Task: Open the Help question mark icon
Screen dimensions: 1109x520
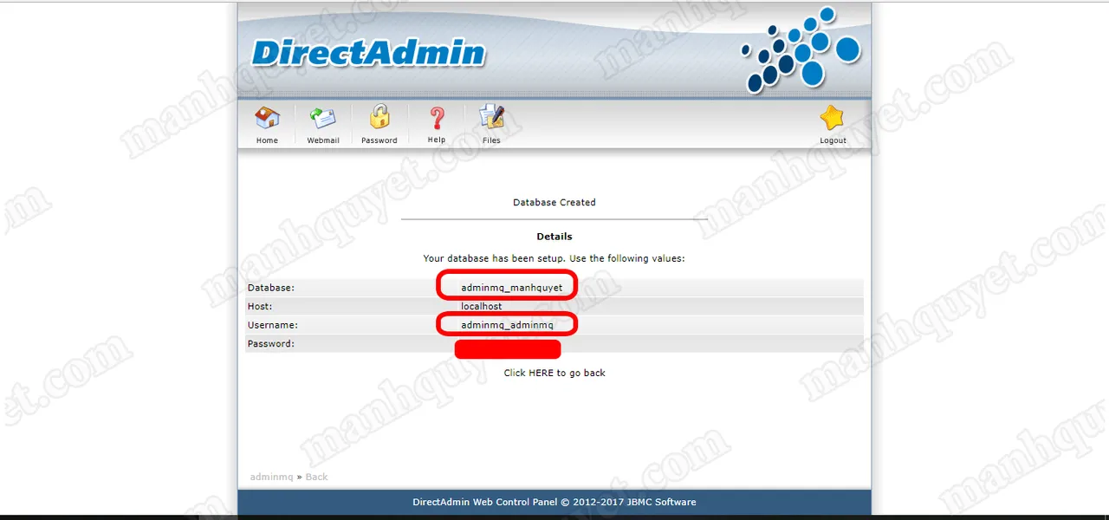Action: pyautogui.click(x=437, y=118)
